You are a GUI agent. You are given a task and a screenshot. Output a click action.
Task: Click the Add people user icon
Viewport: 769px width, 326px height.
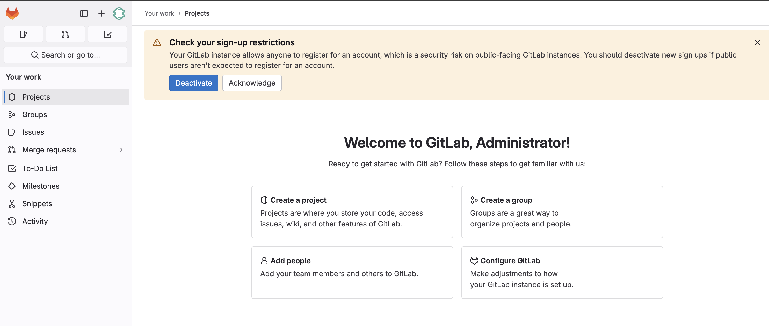[x=264, y=261]
